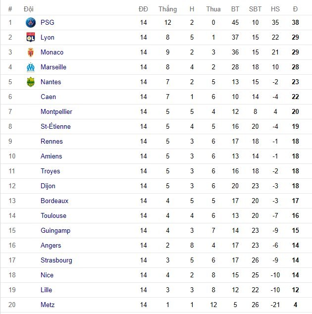Click the Strasbourg team name
The image size is (312, 314).
56,260
